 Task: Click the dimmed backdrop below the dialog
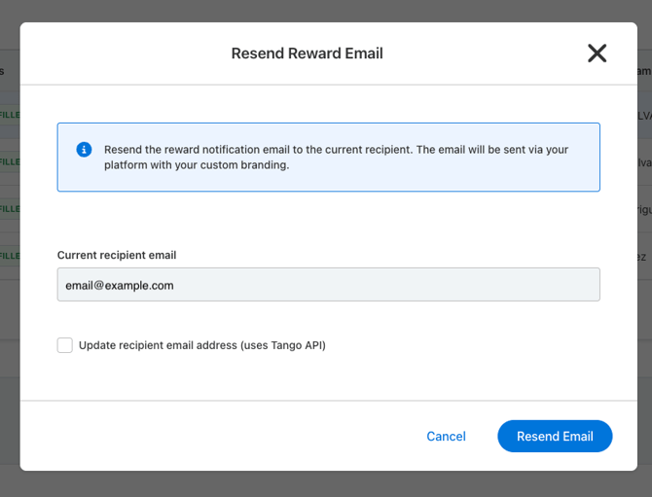[x=326, y=484]
